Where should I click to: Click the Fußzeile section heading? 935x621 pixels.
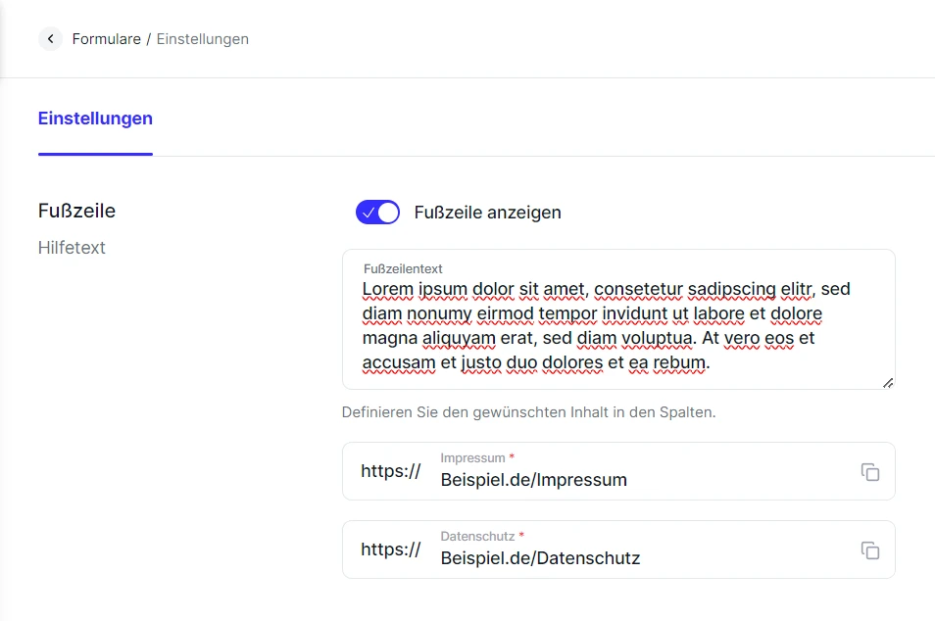[x=76, y=211]
